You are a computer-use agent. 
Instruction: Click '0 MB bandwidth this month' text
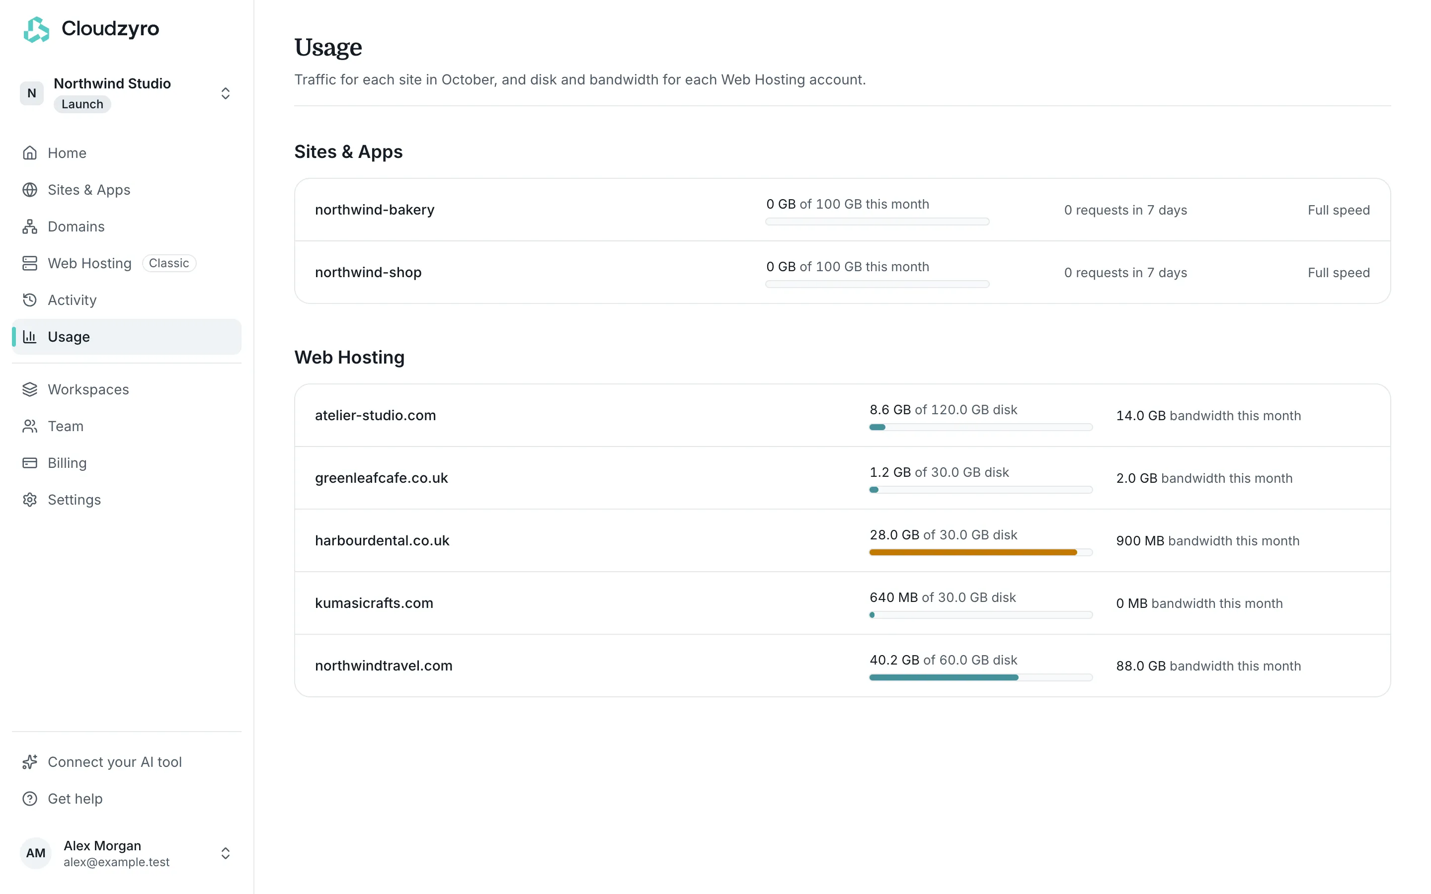click(1199, 603)
